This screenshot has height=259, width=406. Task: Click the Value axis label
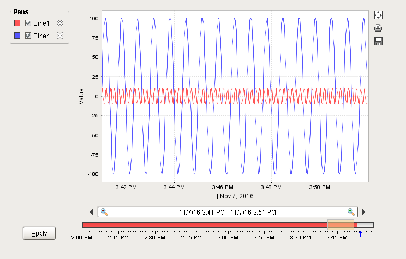81,96
